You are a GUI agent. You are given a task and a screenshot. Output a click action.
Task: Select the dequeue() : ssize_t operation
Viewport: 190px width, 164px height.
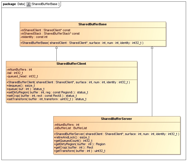tap(21, 86)
